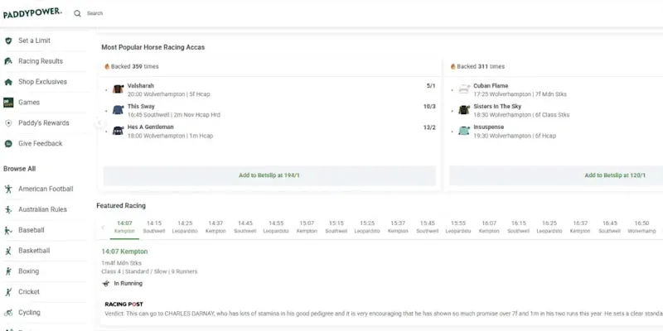Click the Set a Limit shield icon

[x=8, y=41]
